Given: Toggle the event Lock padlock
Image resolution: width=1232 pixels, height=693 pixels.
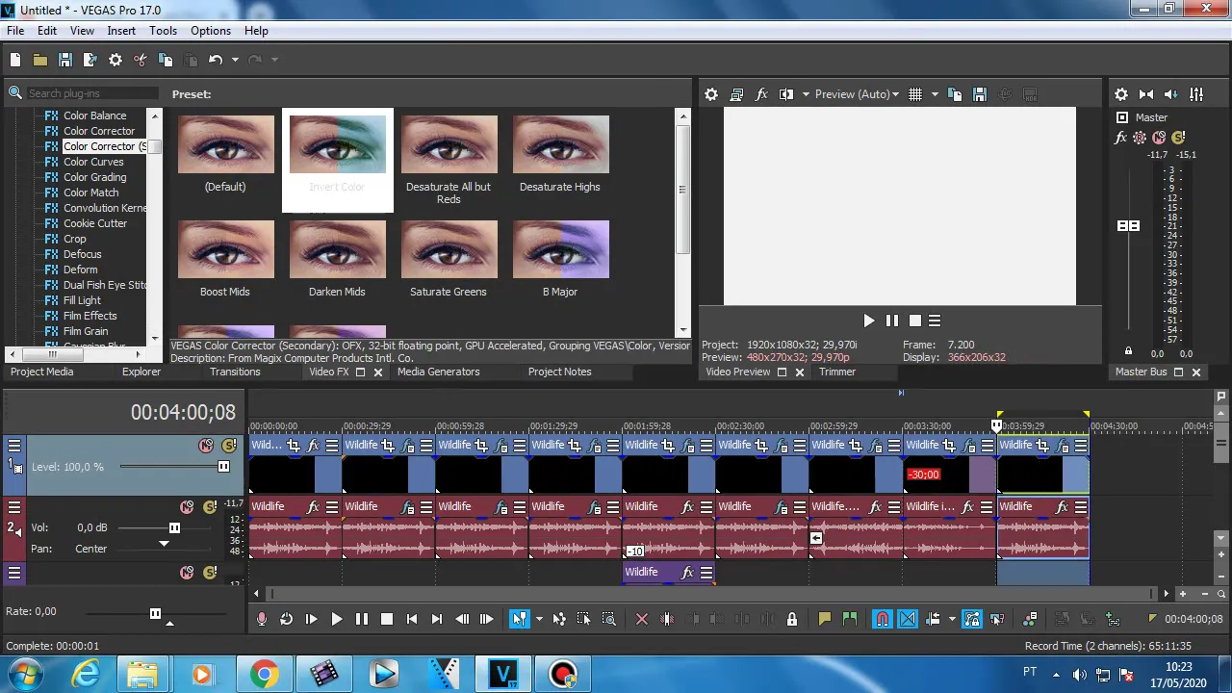Looking at the screenshot, I should click(792, 619).
